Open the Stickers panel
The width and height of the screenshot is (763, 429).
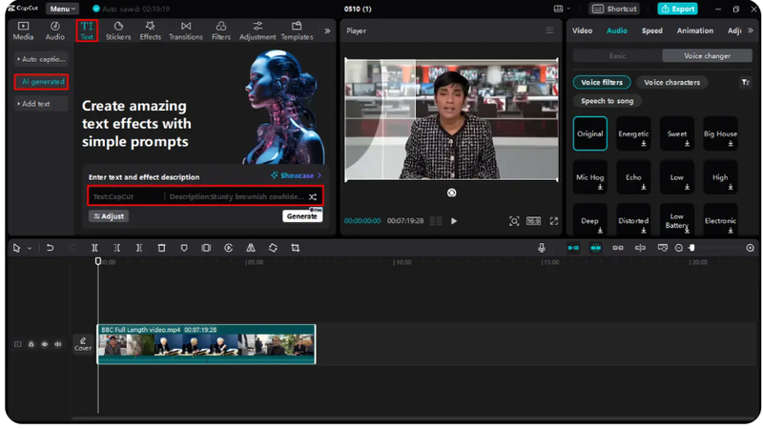point(118,31)
